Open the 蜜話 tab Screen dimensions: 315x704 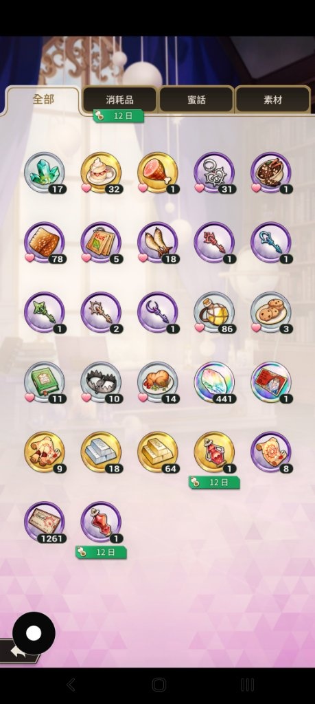196,100
